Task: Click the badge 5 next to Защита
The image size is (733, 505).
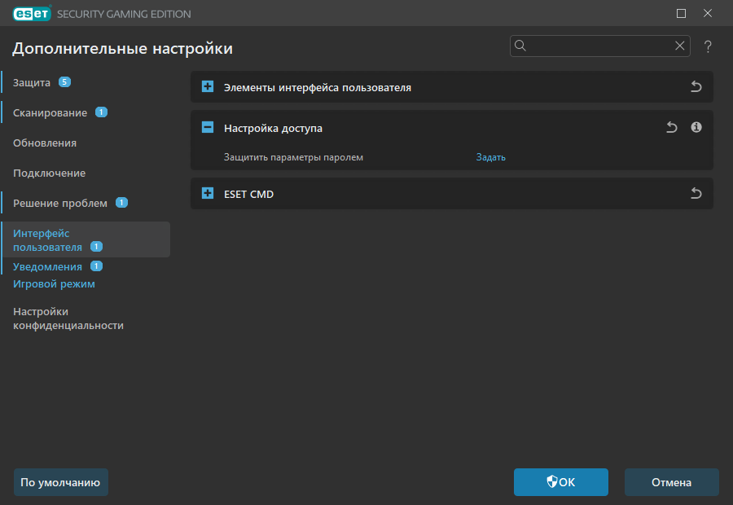Action: point(64,82)
